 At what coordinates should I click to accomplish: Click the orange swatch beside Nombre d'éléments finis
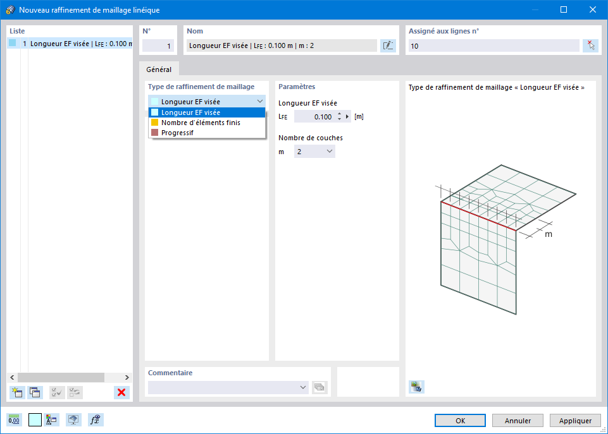155,123
